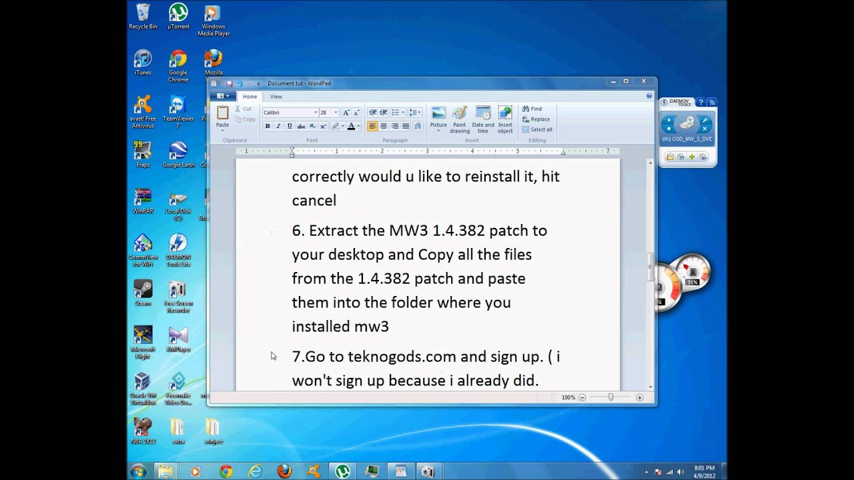Viewport: 854px width, 480px height.
Task: Justify the text
Action: tap(406, 126)
